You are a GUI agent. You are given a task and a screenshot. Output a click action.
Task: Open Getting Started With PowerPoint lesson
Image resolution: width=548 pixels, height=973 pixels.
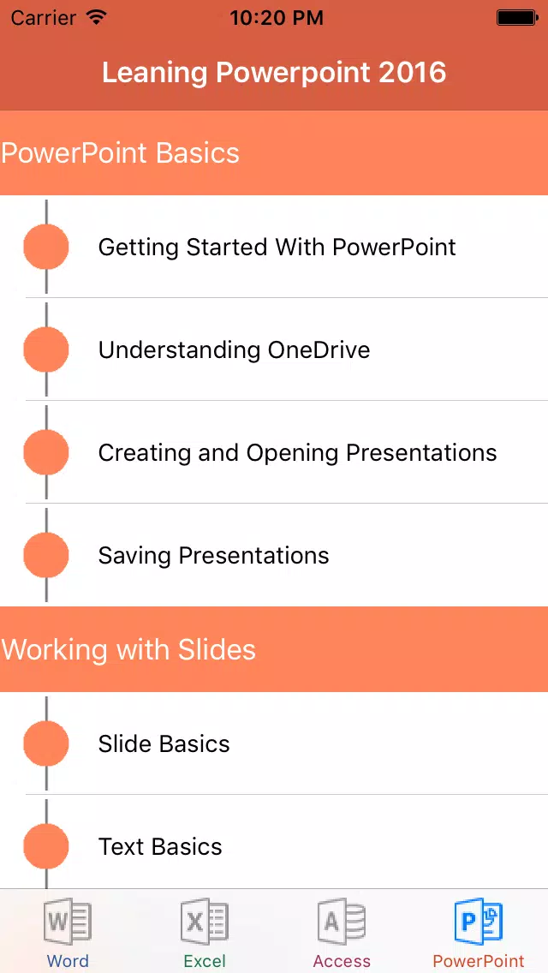274,247
